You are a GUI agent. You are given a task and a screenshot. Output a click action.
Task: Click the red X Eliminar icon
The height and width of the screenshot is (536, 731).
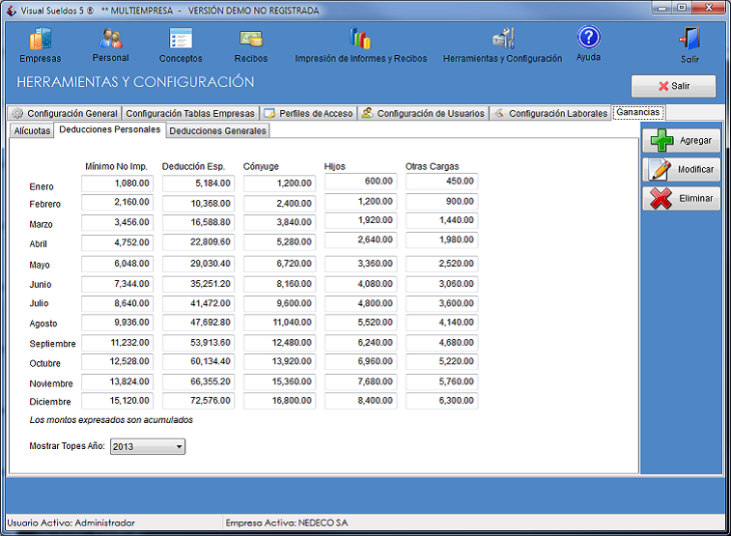(x=661, y=198)
